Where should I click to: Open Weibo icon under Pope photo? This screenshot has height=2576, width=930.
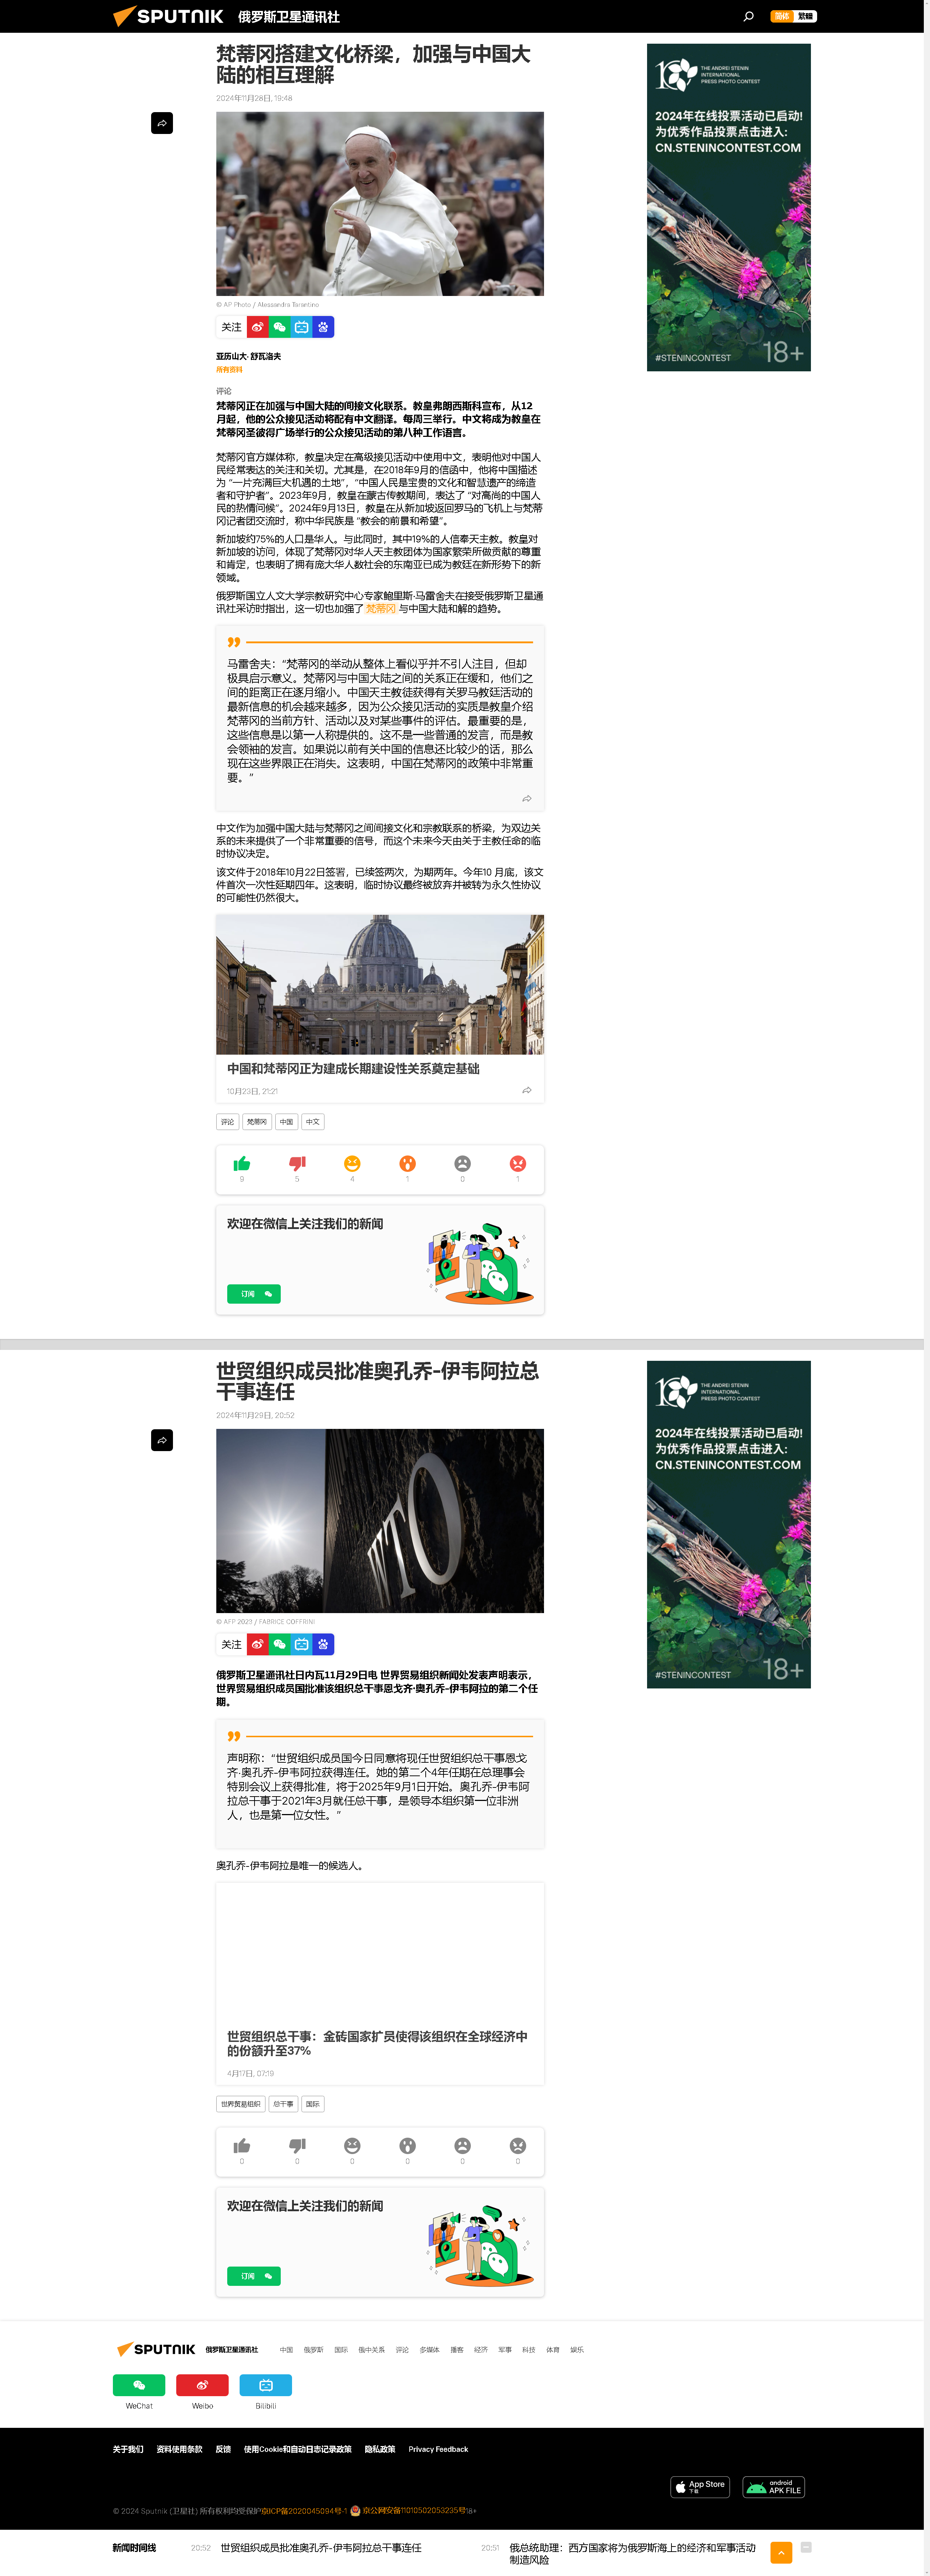(258, 327)
